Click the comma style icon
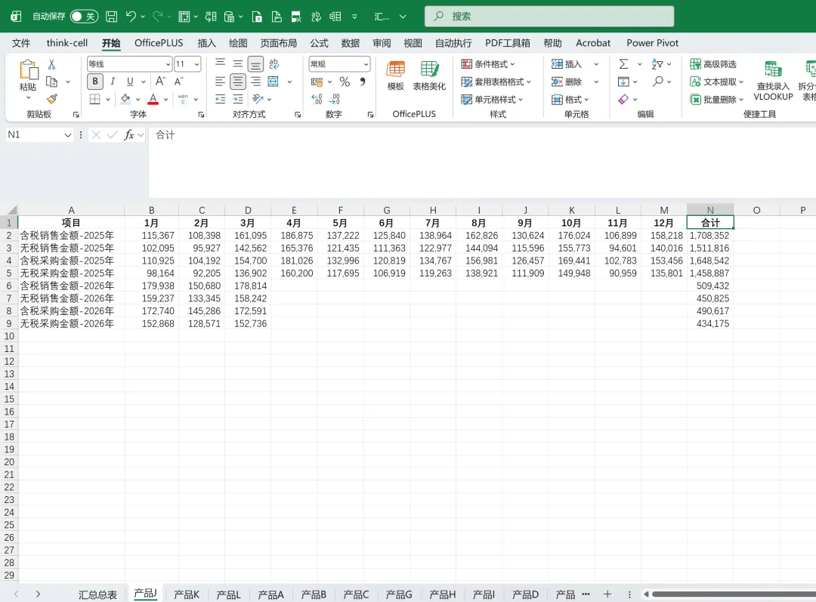 363,82
